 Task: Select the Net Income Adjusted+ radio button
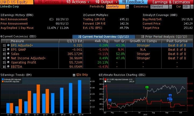point(8,58)
